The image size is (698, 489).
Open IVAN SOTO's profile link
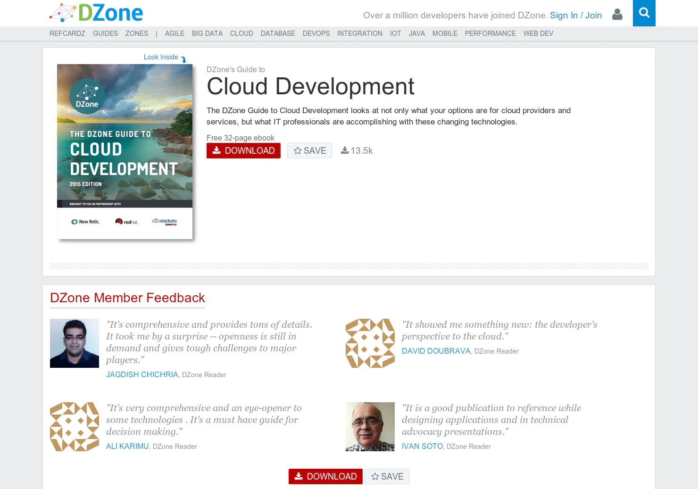422,446
